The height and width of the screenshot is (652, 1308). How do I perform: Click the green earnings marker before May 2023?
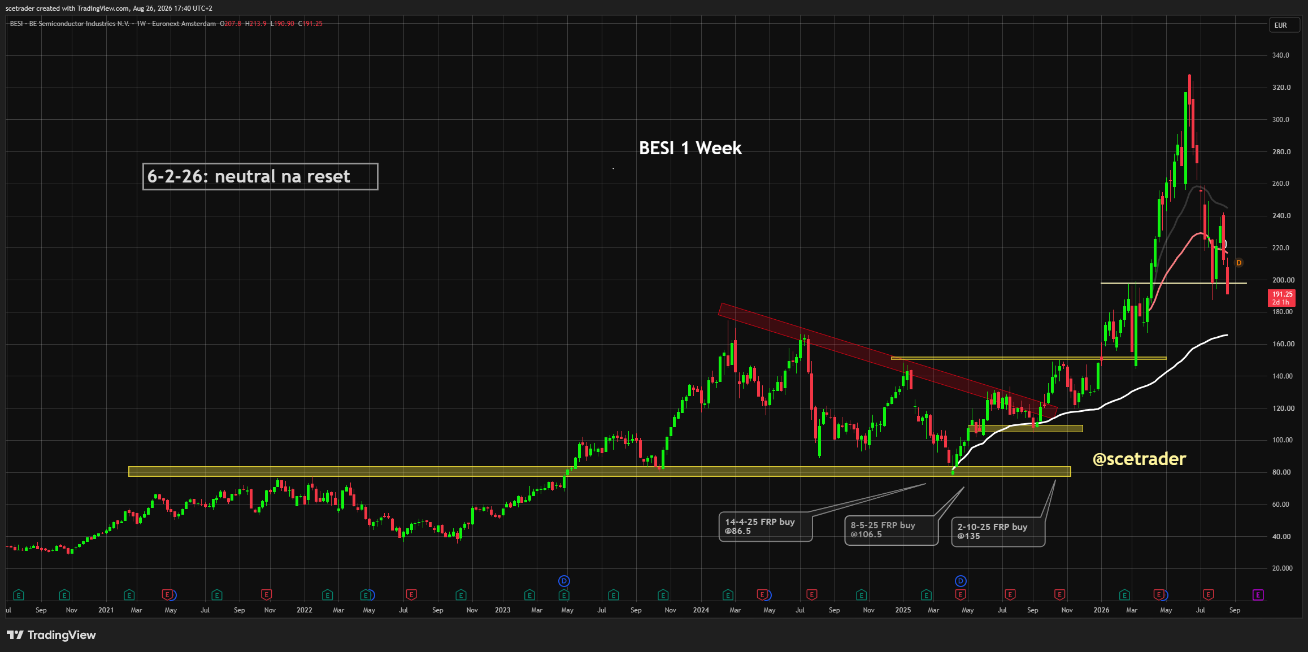click(x=564, y=595)
